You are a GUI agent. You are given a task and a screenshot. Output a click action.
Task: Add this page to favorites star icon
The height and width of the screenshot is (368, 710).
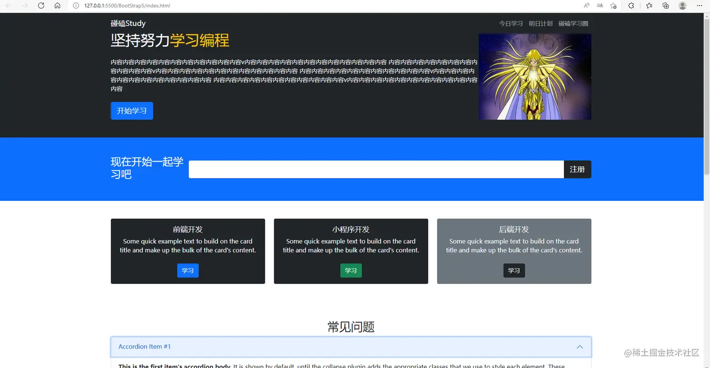pyautogui.click(x=613, y=6)
